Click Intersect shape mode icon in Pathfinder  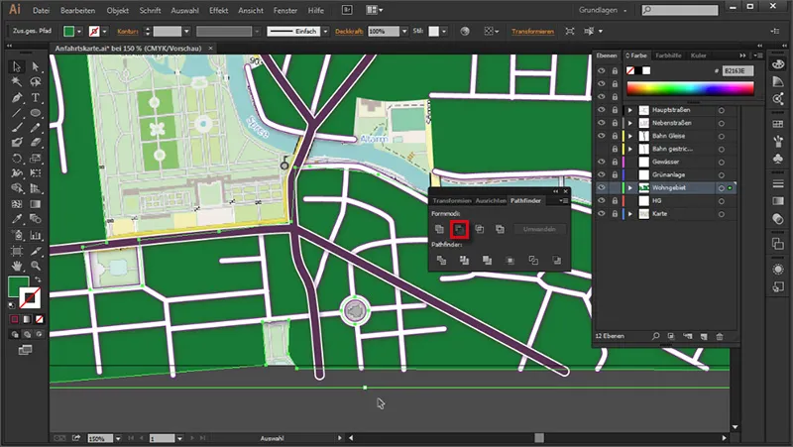(480, 230)
